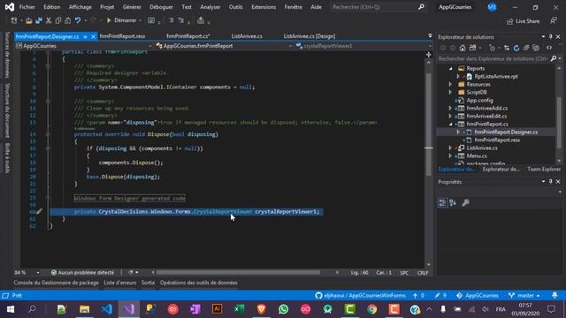Click the Cut scissors toolbar icon

click(49, 20)
